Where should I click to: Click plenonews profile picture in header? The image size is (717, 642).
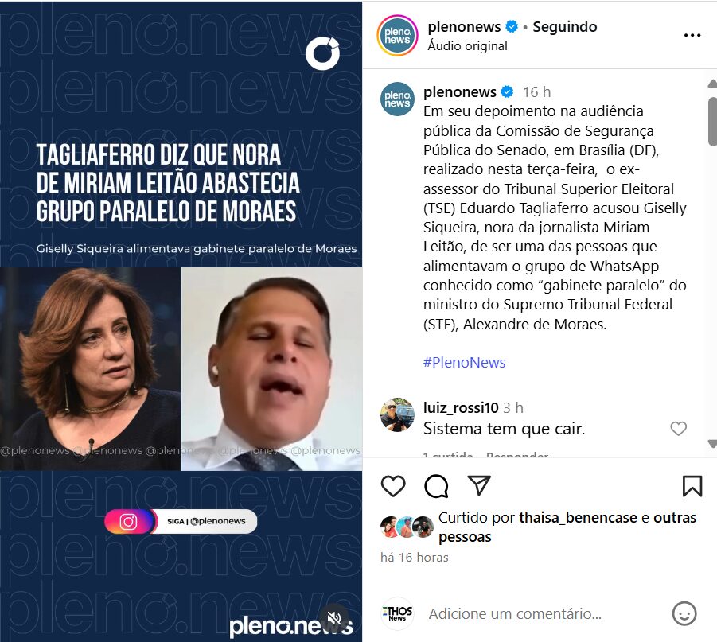[x=397, y=35]
